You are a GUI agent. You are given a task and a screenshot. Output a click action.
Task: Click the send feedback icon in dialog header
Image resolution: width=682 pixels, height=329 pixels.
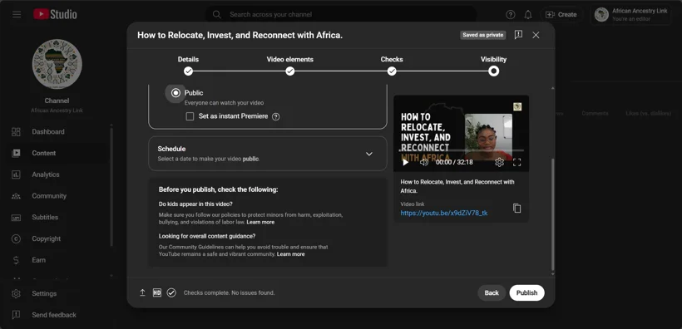pos(518,35)
